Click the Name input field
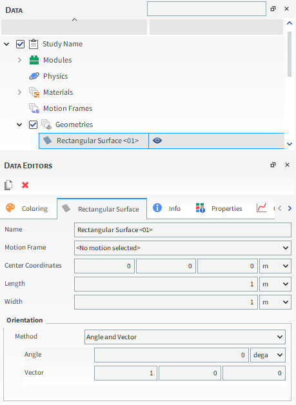The width and height of the screenshot is (296, 405). (183, 230)
